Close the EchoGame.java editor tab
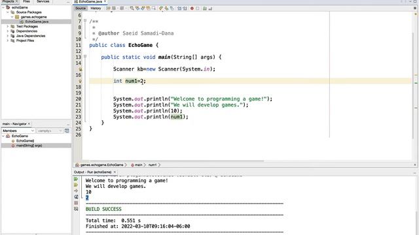The image size is (419, 235). click(105, 1)
